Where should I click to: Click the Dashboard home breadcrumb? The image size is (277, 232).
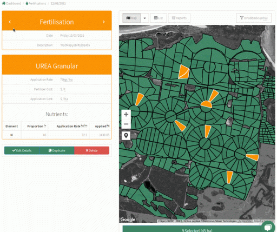pyautogui.click(x=11, y=3)
